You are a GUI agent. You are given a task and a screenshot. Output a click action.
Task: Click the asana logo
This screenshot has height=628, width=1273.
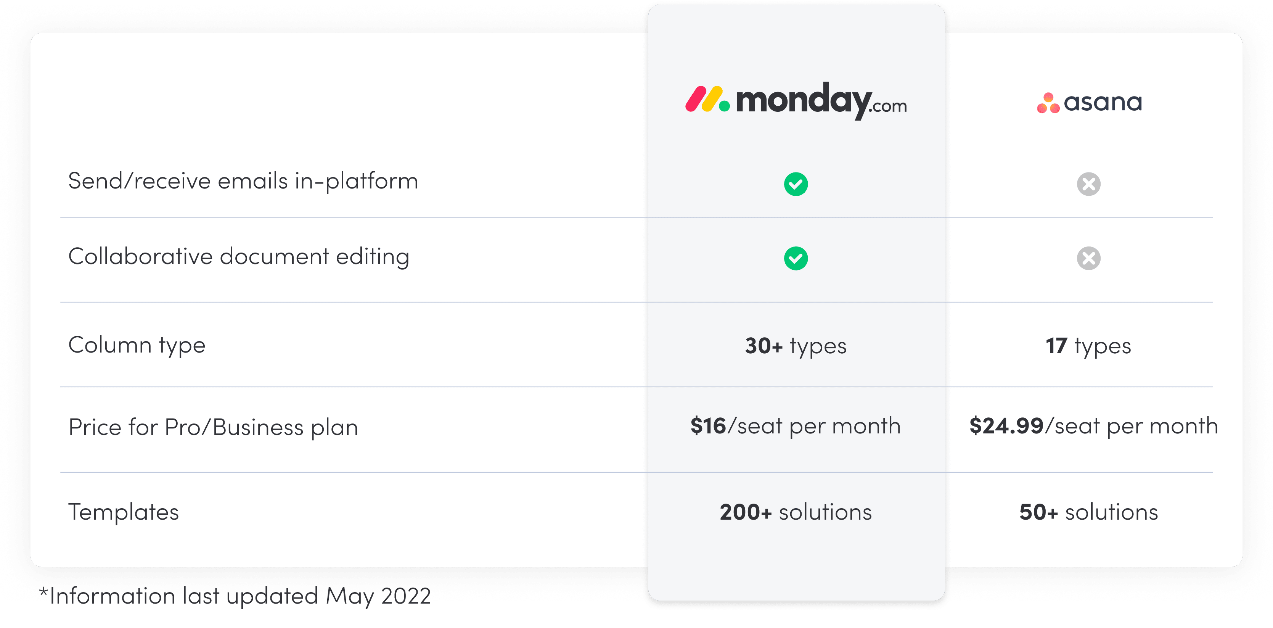point(1089,103)
